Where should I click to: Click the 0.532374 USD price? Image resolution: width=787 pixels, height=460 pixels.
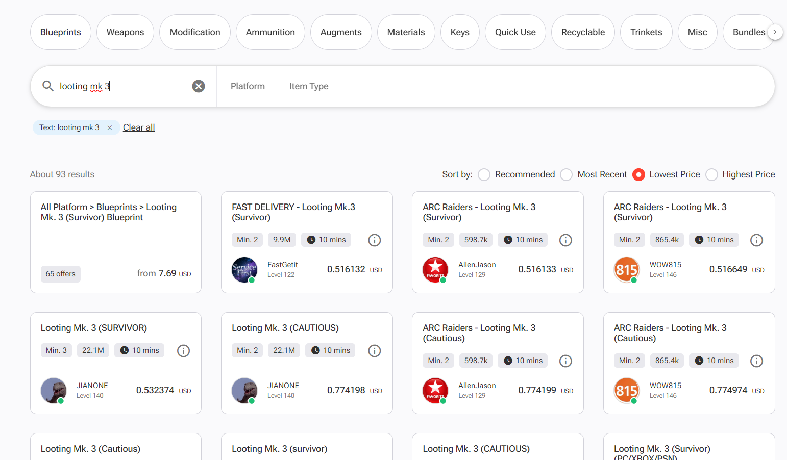point(164,390)
